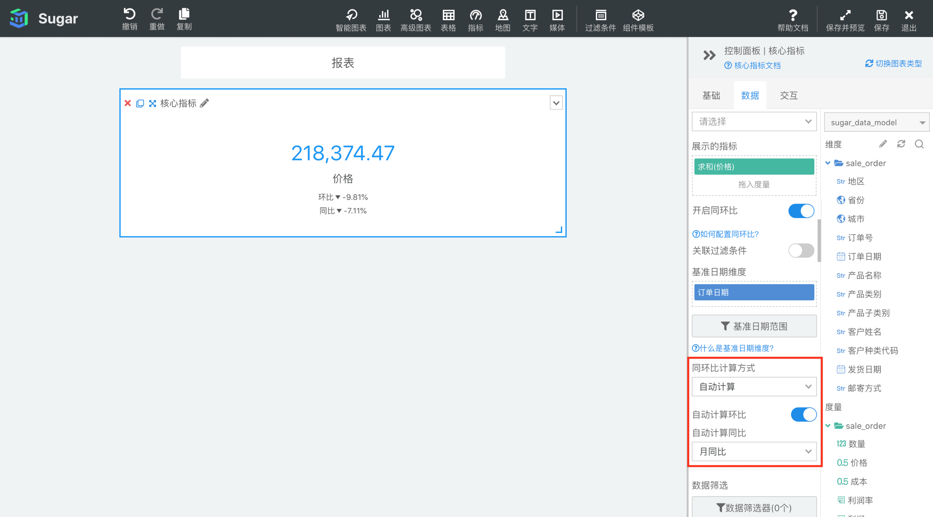The height and width of the screenshot is (517, 933).
Task: Click the 求和(价格) metric tag
Action: 754,167
